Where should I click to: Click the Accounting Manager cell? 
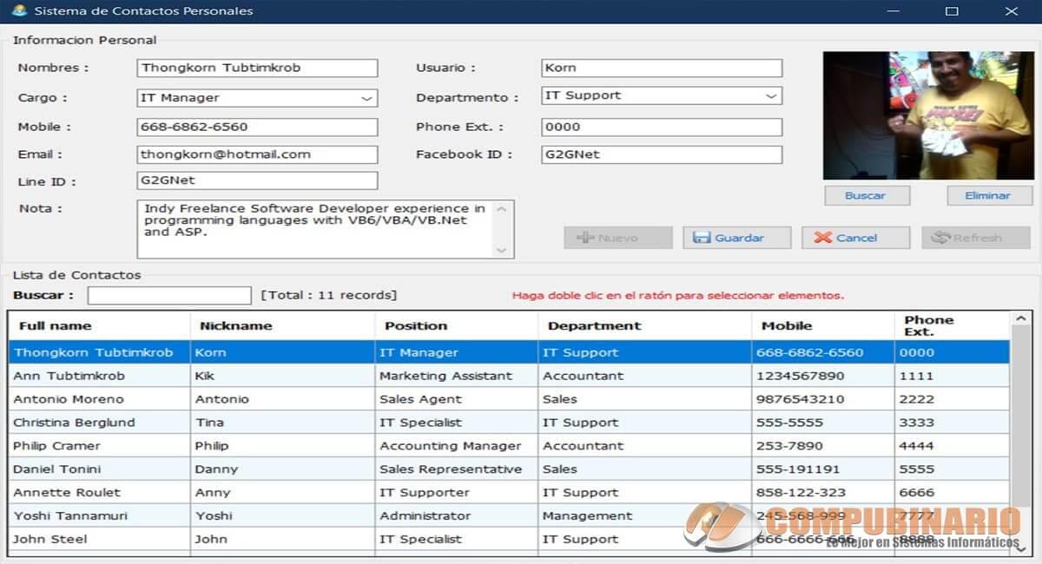coord(456,446)
